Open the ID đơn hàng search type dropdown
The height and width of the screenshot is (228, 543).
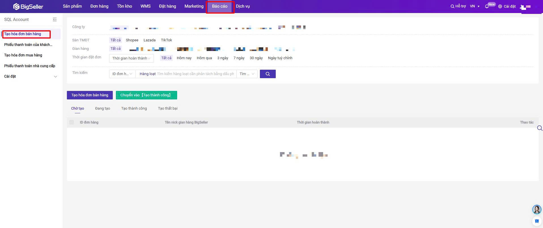(122, 74)
